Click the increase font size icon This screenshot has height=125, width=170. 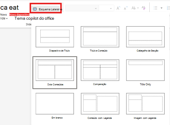tap(118, 8)
